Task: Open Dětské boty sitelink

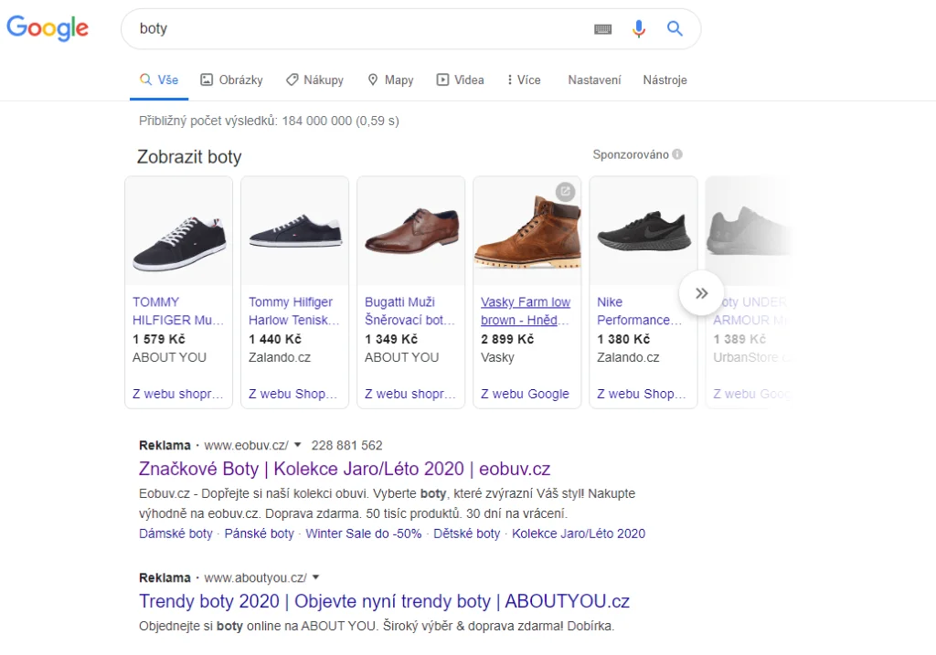Action: (x=467, y=534)
